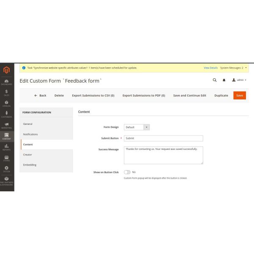Open the Form Design dropdown
Image resolution: width=254 pixels, height=254 pixels.
(x=137, y=127)
